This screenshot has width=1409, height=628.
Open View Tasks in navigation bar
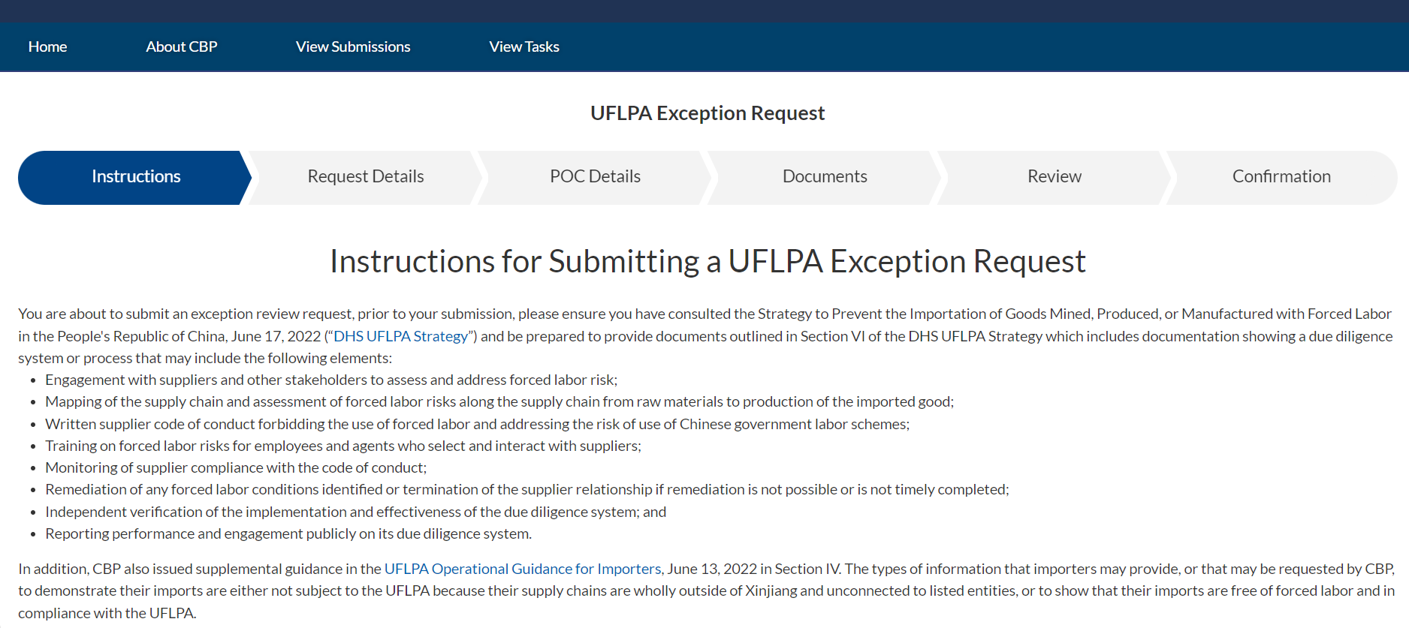click(x=523, y=47)
